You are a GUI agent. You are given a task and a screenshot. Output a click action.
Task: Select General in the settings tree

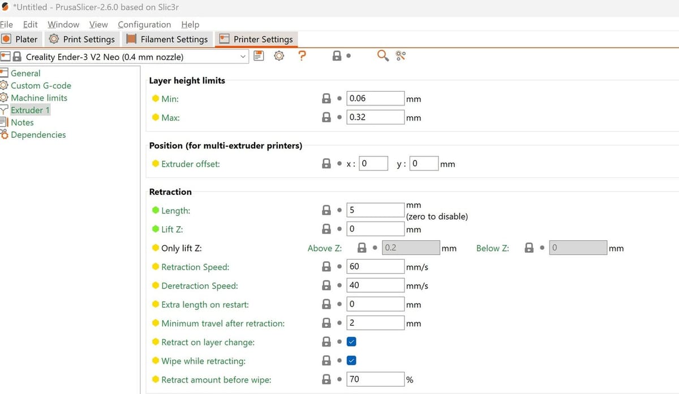(x=25, y=73)
